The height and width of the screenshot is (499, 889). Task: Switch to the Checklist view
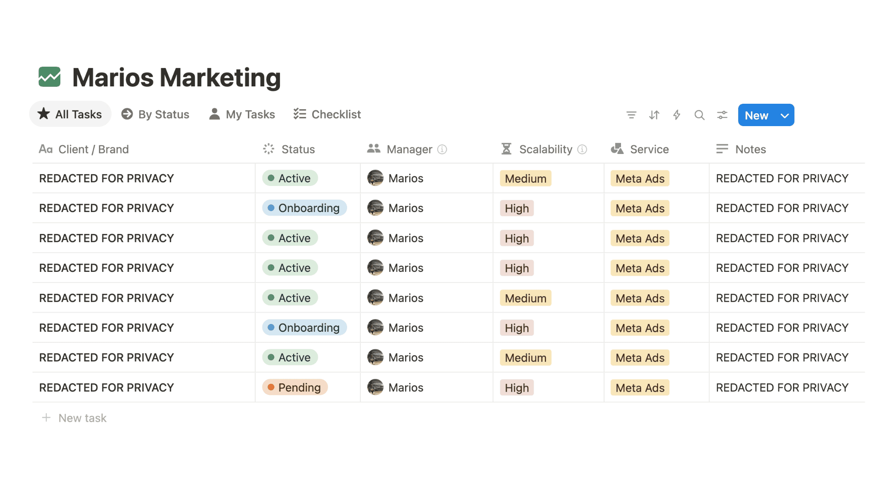point(327,114)
